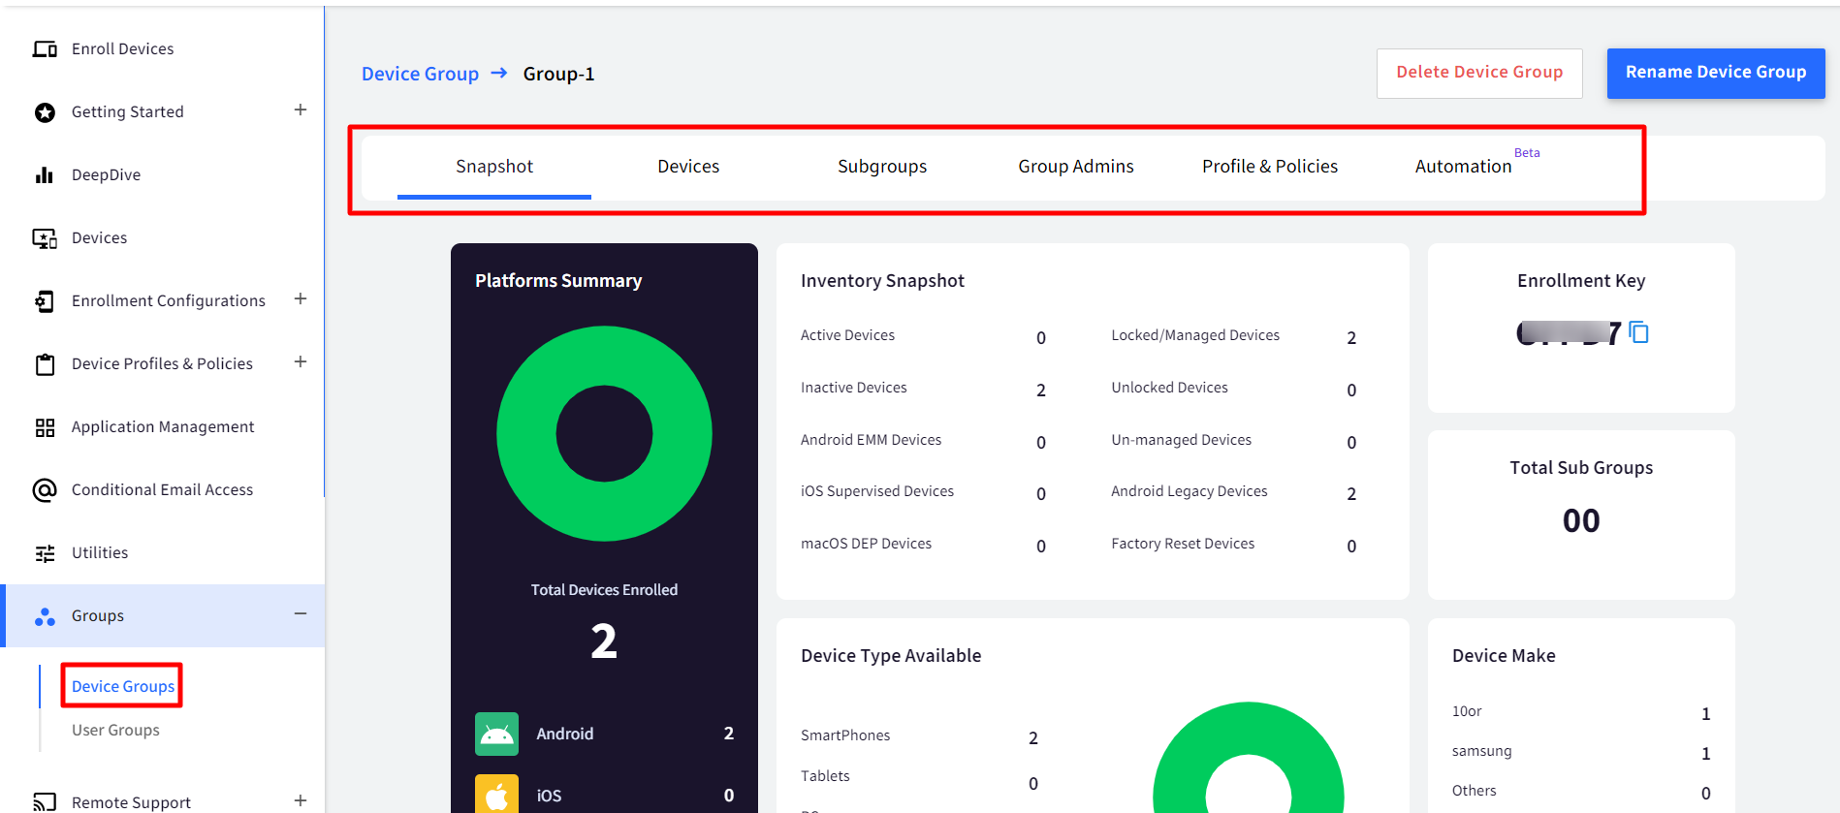Click the Unlocked Devices label

(1169, 388)
